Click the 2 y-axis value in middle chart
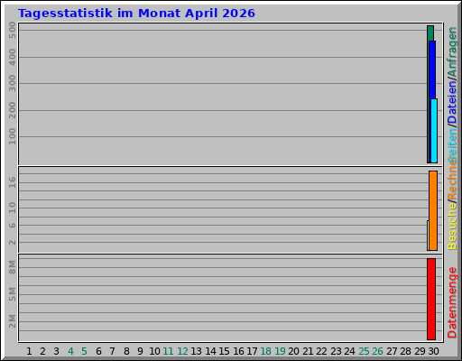 click(13, 242)
